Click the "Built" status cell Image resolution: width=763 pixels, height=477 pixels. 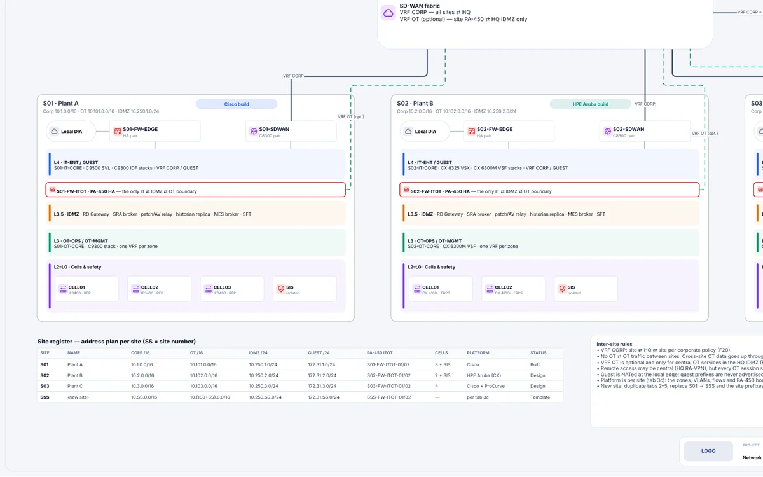535,364
